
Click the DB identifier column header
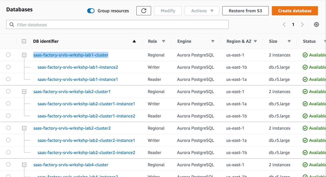[46, 41]
